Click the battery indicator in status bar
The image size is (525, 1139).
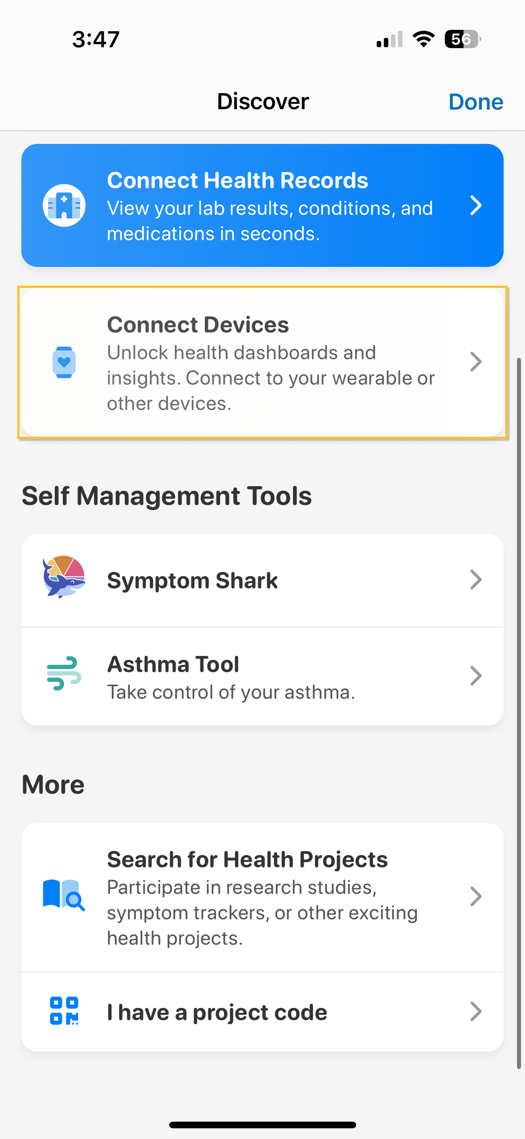click(x=461, y=39)
